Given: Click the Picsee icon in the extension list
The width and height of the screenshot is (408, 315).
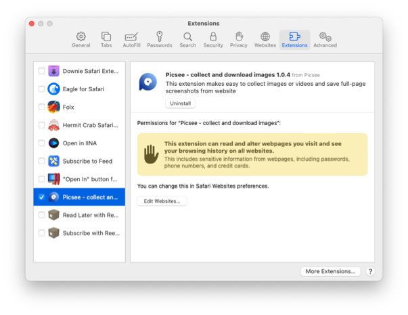Looking at the screenshot, I should pyautogui.click(x=53, y=197).
